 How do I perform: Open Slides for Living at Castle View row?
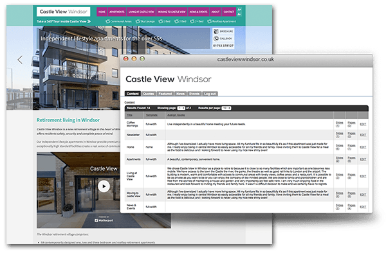[x=339, y=176]
